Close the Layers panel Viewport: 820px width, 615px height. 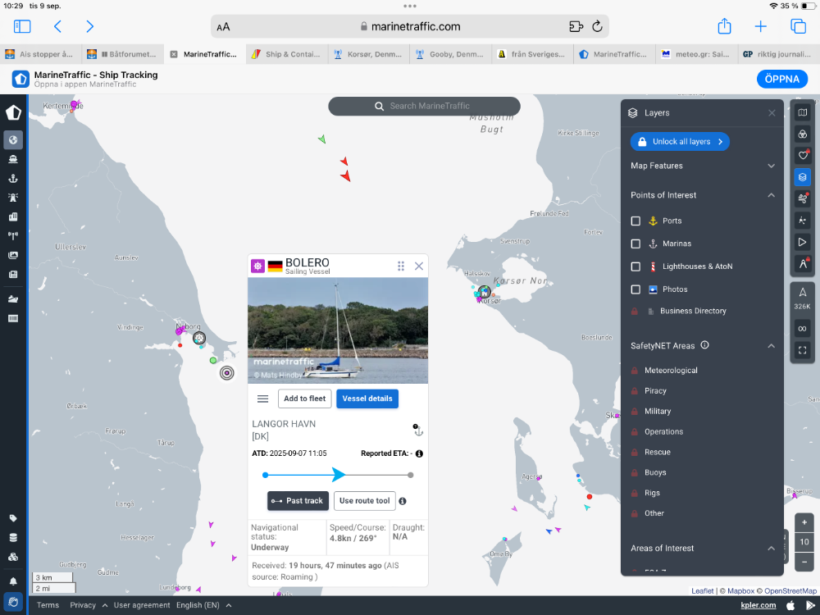pyautogui.click(x=772, y=113)
